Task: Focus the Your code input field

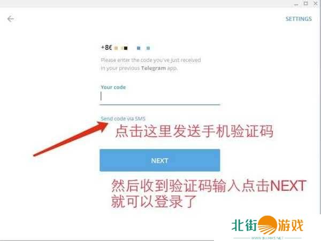Action: (160, 97)
